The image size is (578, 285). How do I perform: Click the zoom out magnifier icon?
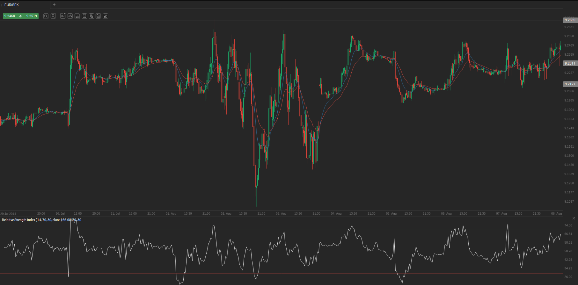click(46, 16)
